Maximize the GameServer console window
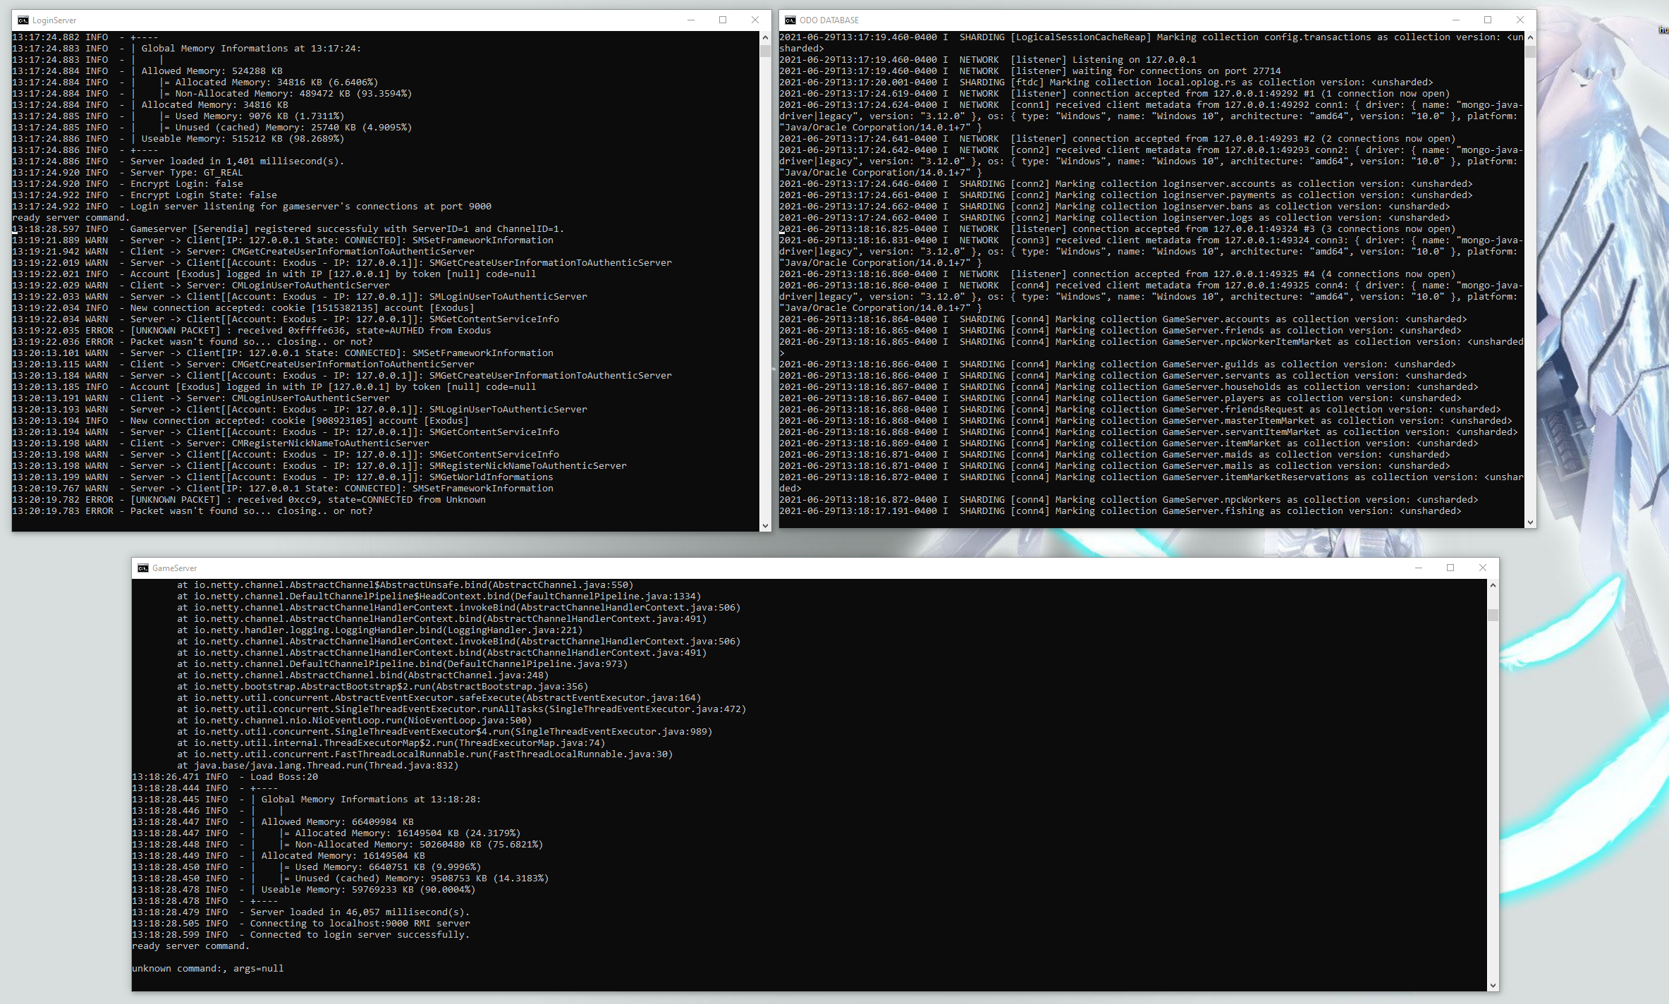Screen dimensions: 1669x1004 point(1450,568)
